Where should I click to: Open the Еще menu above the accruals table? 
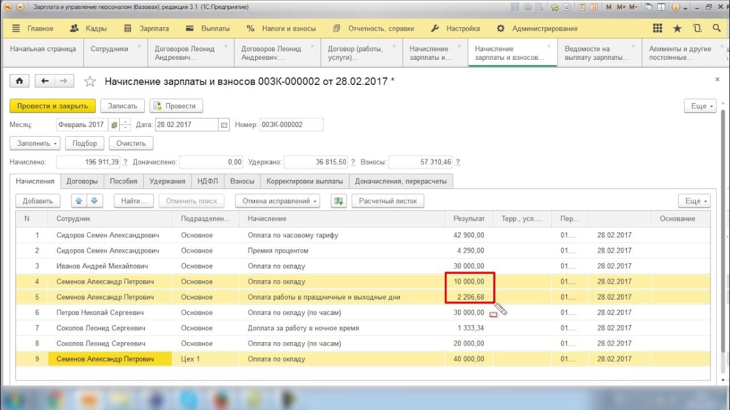(694, 201)
